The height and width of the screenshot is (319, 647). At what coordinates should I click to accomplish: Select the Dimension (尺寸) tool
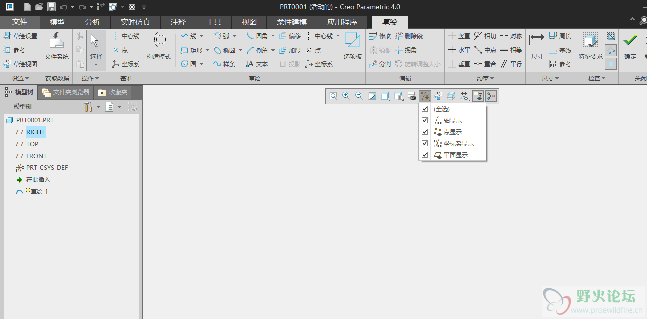(537, 47)
